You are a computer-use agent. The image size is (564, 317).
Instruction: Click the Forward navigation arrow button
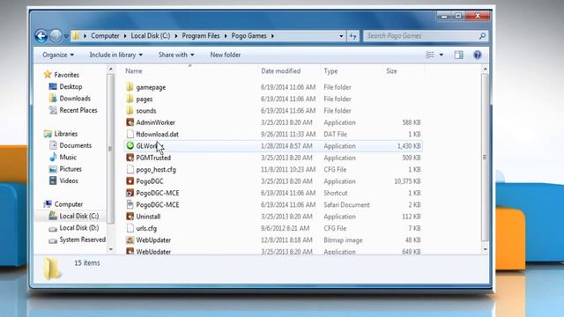pos(56,36)
